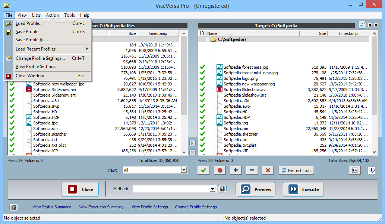Click the up triangle above Target scrollbar

click(376, 25)
